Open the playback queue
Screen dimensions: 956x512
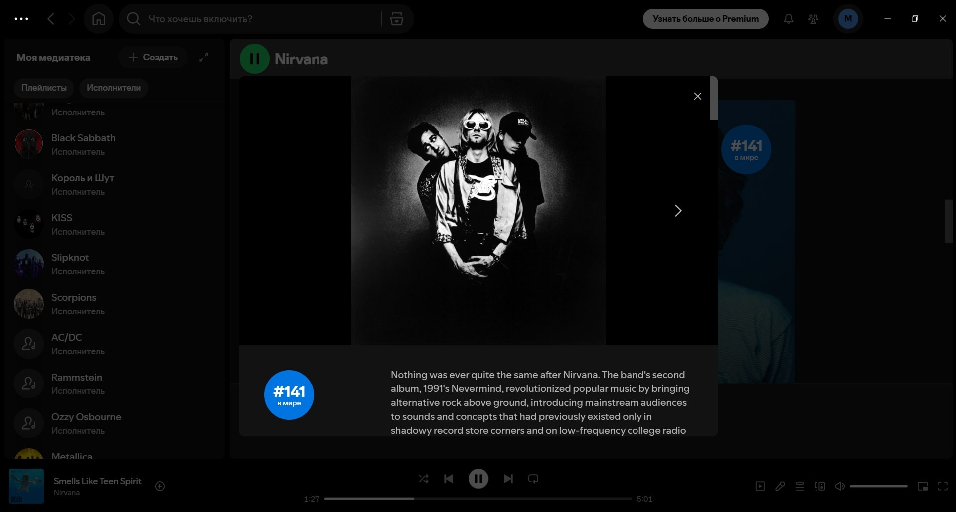(x=800, y=486)
